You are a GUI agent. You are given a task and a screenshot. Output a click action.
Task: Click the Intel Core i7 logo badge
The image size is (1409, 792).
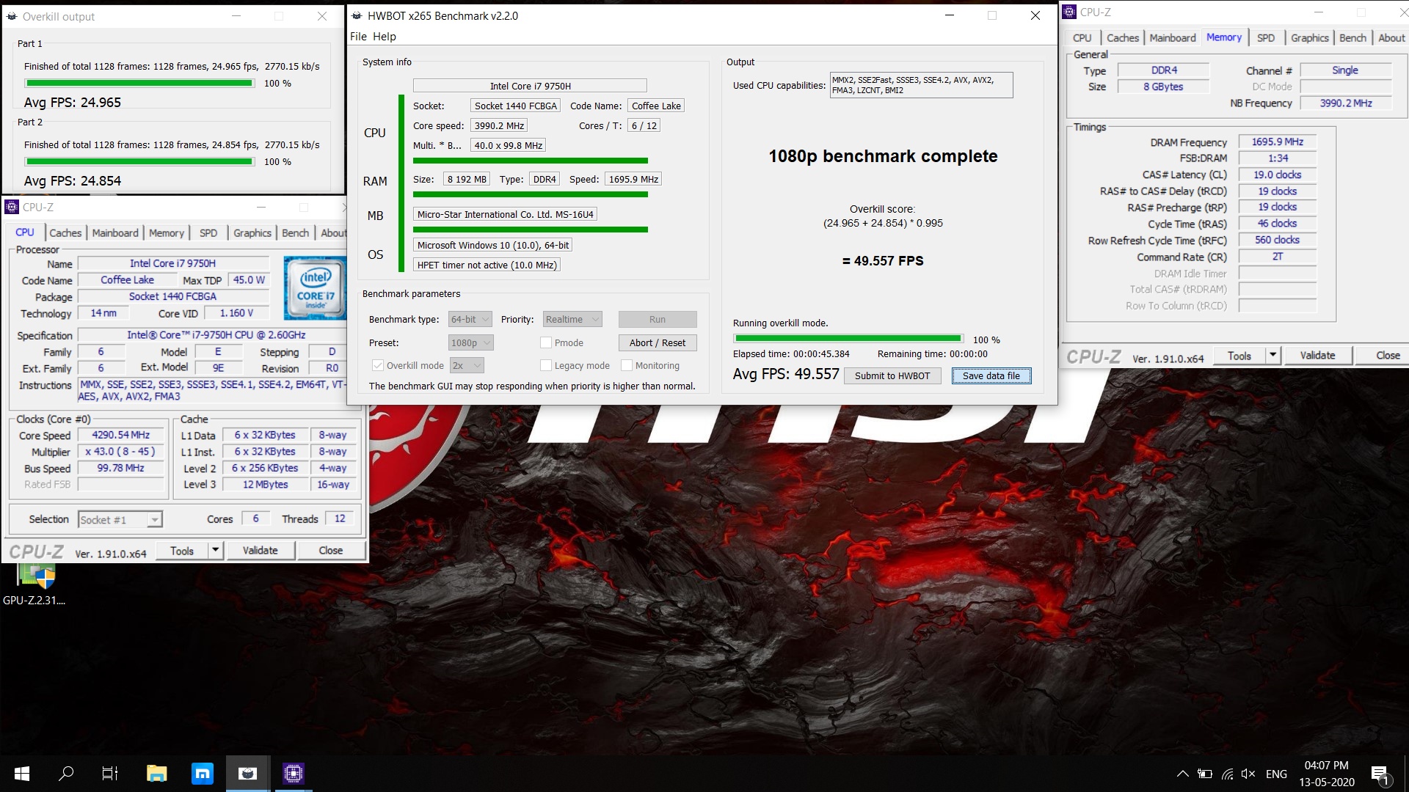point(315,288)
